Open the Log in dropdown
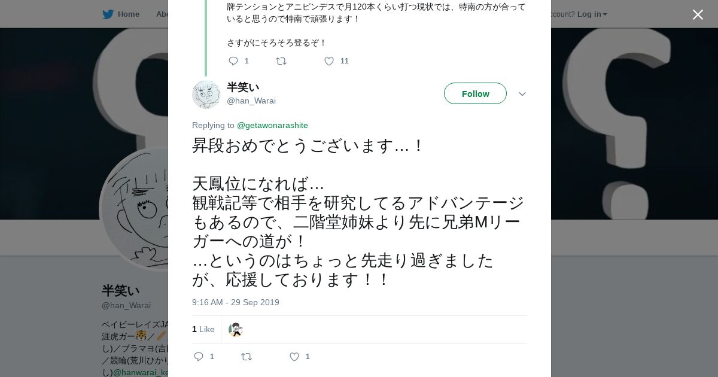 pos(592,14)
